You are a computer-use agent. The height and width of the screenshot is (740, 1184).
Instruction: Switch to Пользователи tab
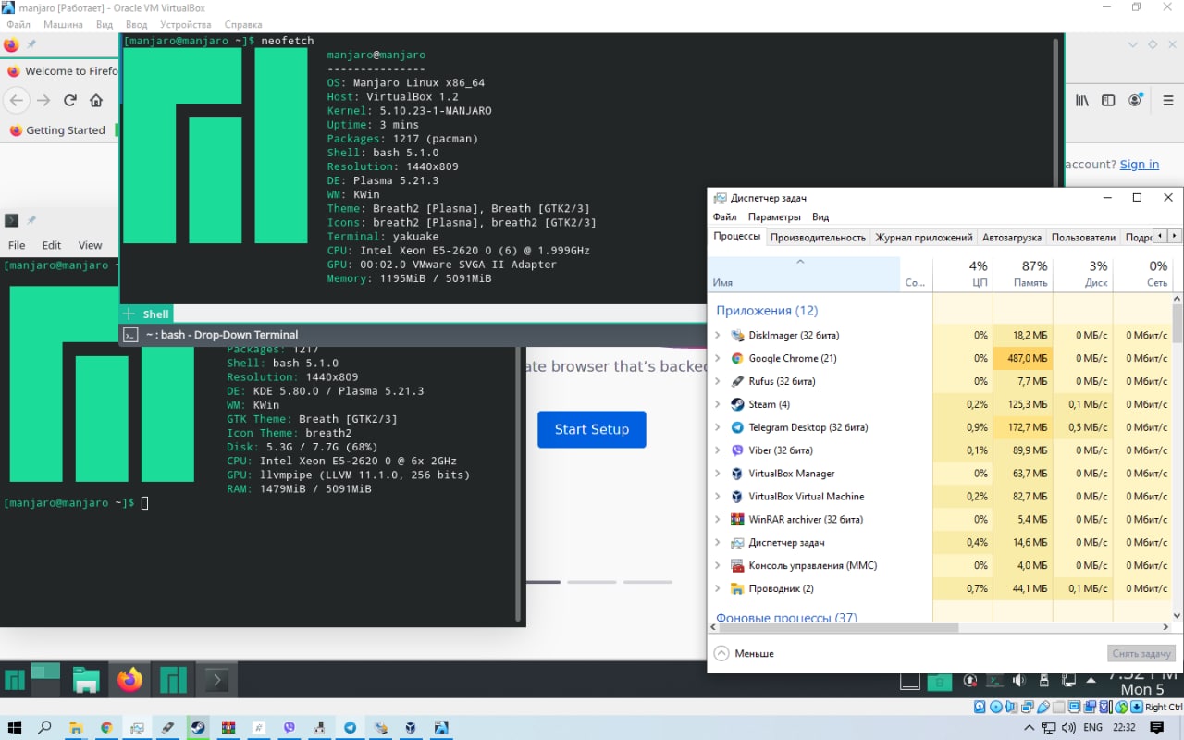pyautogui.click(x=1083, y=237)
